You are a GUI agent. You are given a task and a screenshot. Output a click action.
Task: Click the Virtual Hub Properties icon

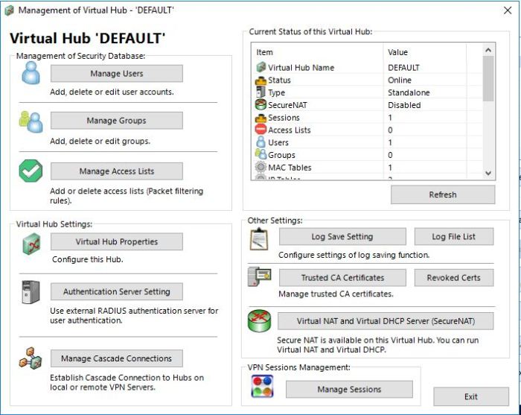coord(31,242)
